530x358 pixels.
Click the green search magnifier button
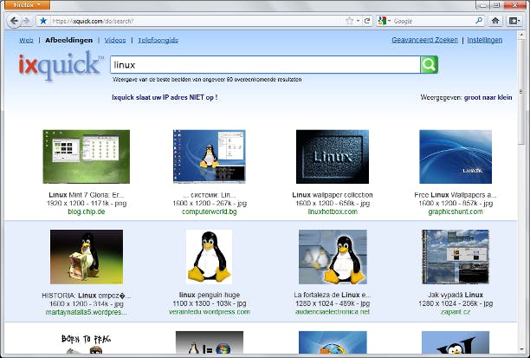pyautogui.click(x=429, y=65)
